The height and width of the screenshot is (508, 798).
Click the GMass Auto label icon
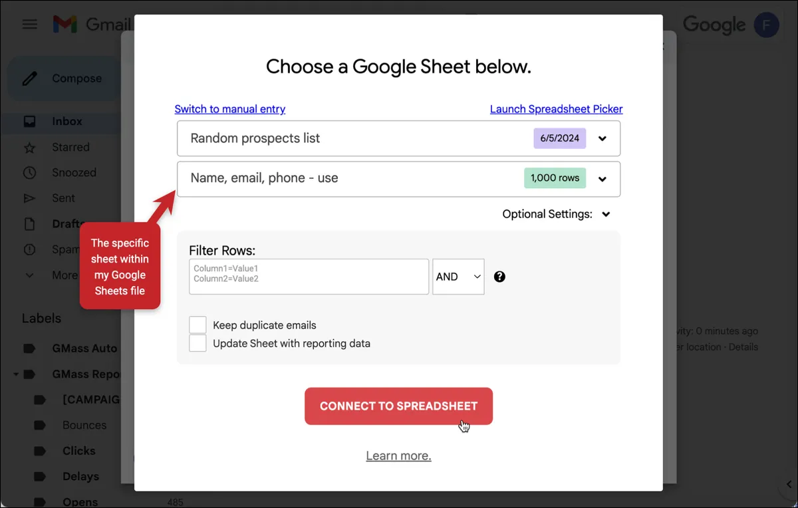point(29,348)
